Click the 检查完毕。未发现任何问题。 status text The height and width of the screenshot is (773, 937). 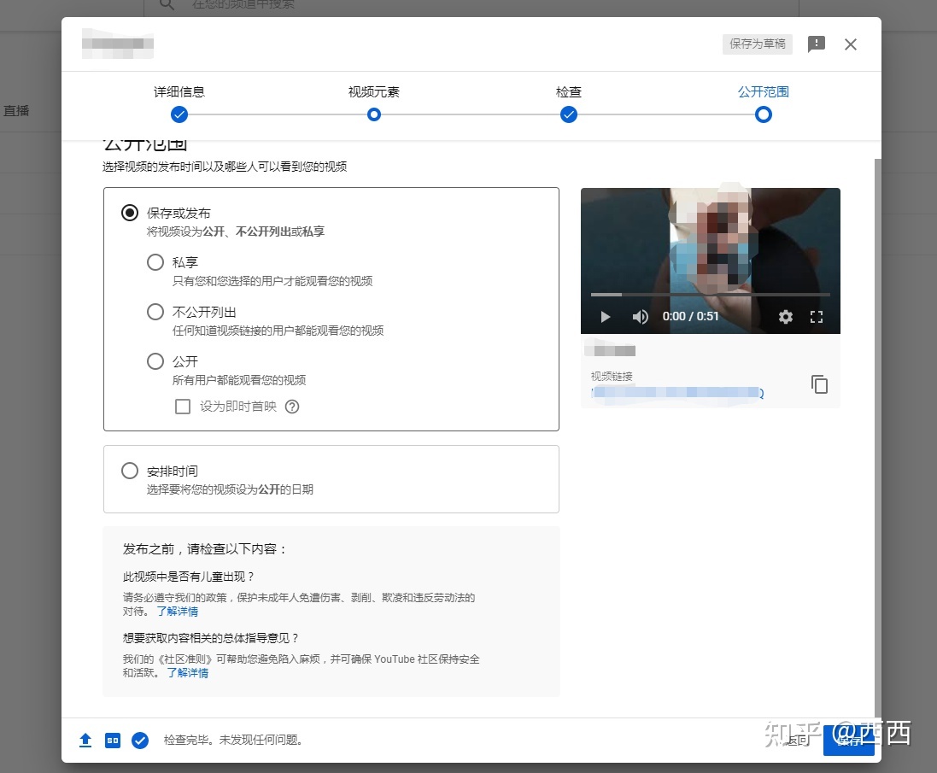[234, 741]
